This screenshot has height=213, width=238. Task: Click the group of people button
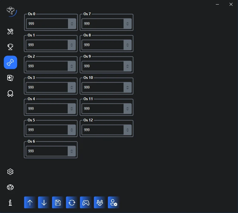tap(100, 202)
